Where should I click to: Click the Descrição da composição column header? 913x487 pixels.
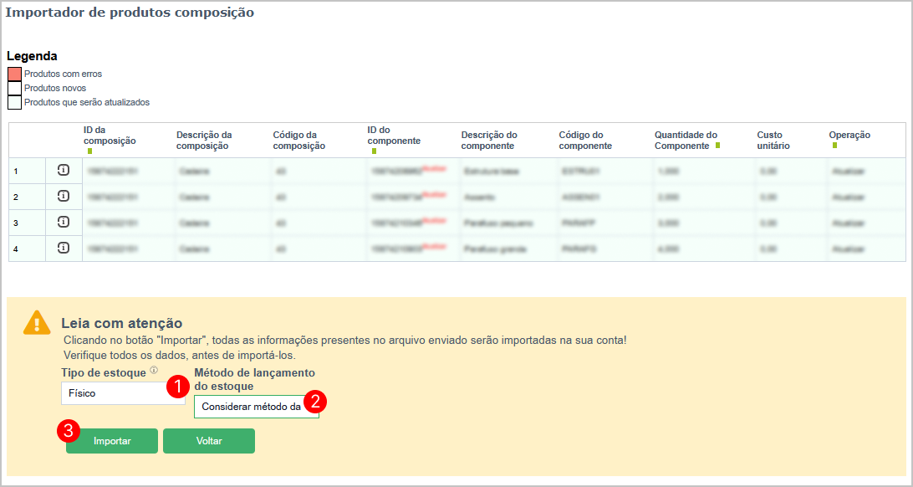coord(202,141)
